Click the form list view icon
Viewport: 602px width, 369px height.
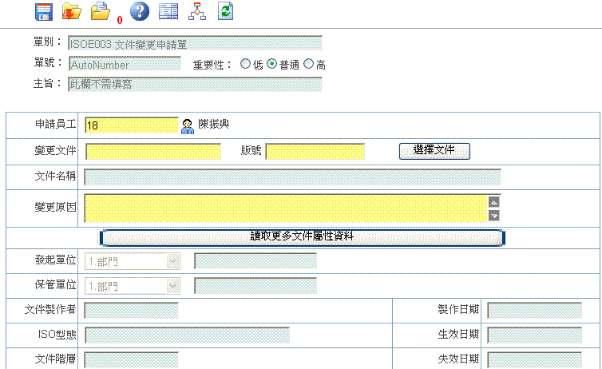(x=168, y=11)
